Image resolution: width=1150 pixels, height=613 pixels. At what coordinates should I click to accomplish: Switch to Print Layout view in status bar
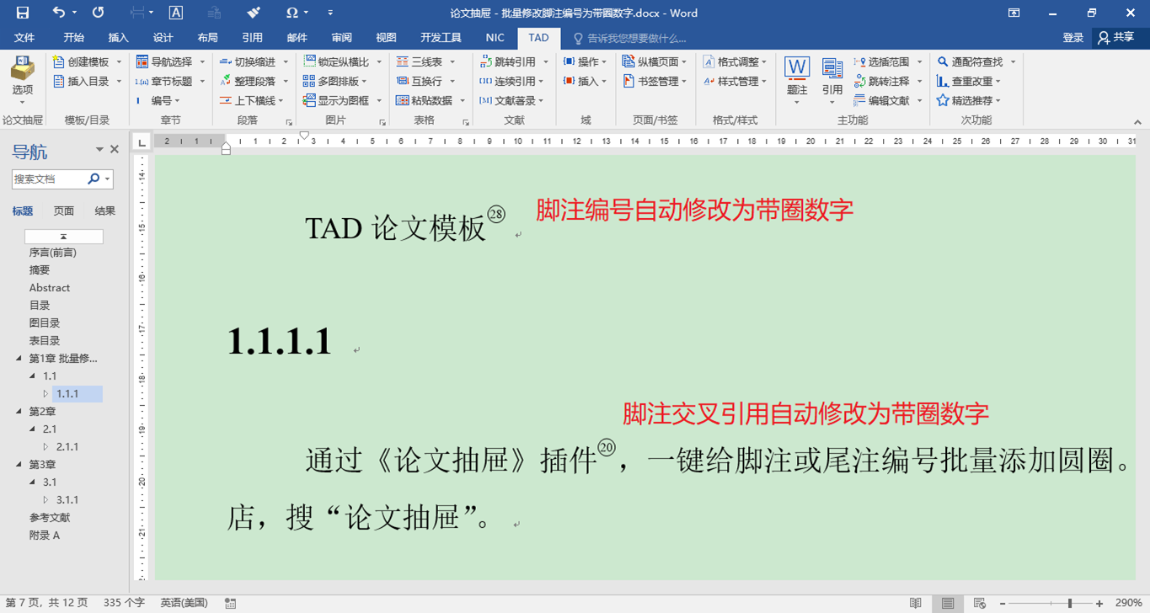[948, 603]
